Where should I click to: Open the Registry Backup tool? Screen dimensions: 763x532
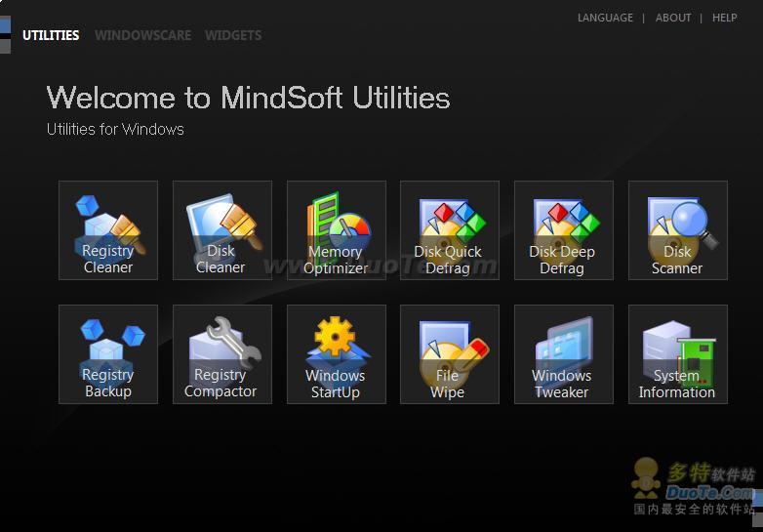click(108, 354)
